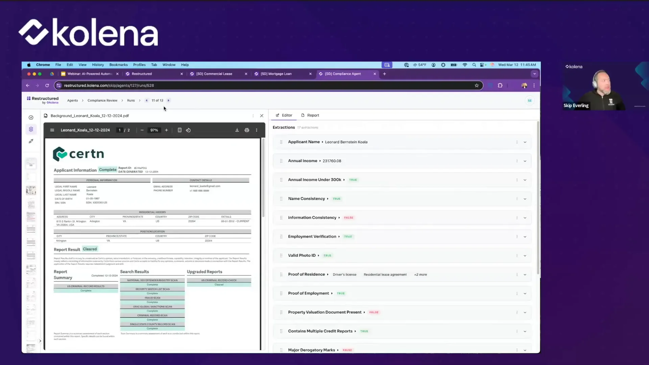Open the PDF viewer hamburger side panel
This screenshot has width=649, height=365.
pos(52,130)
